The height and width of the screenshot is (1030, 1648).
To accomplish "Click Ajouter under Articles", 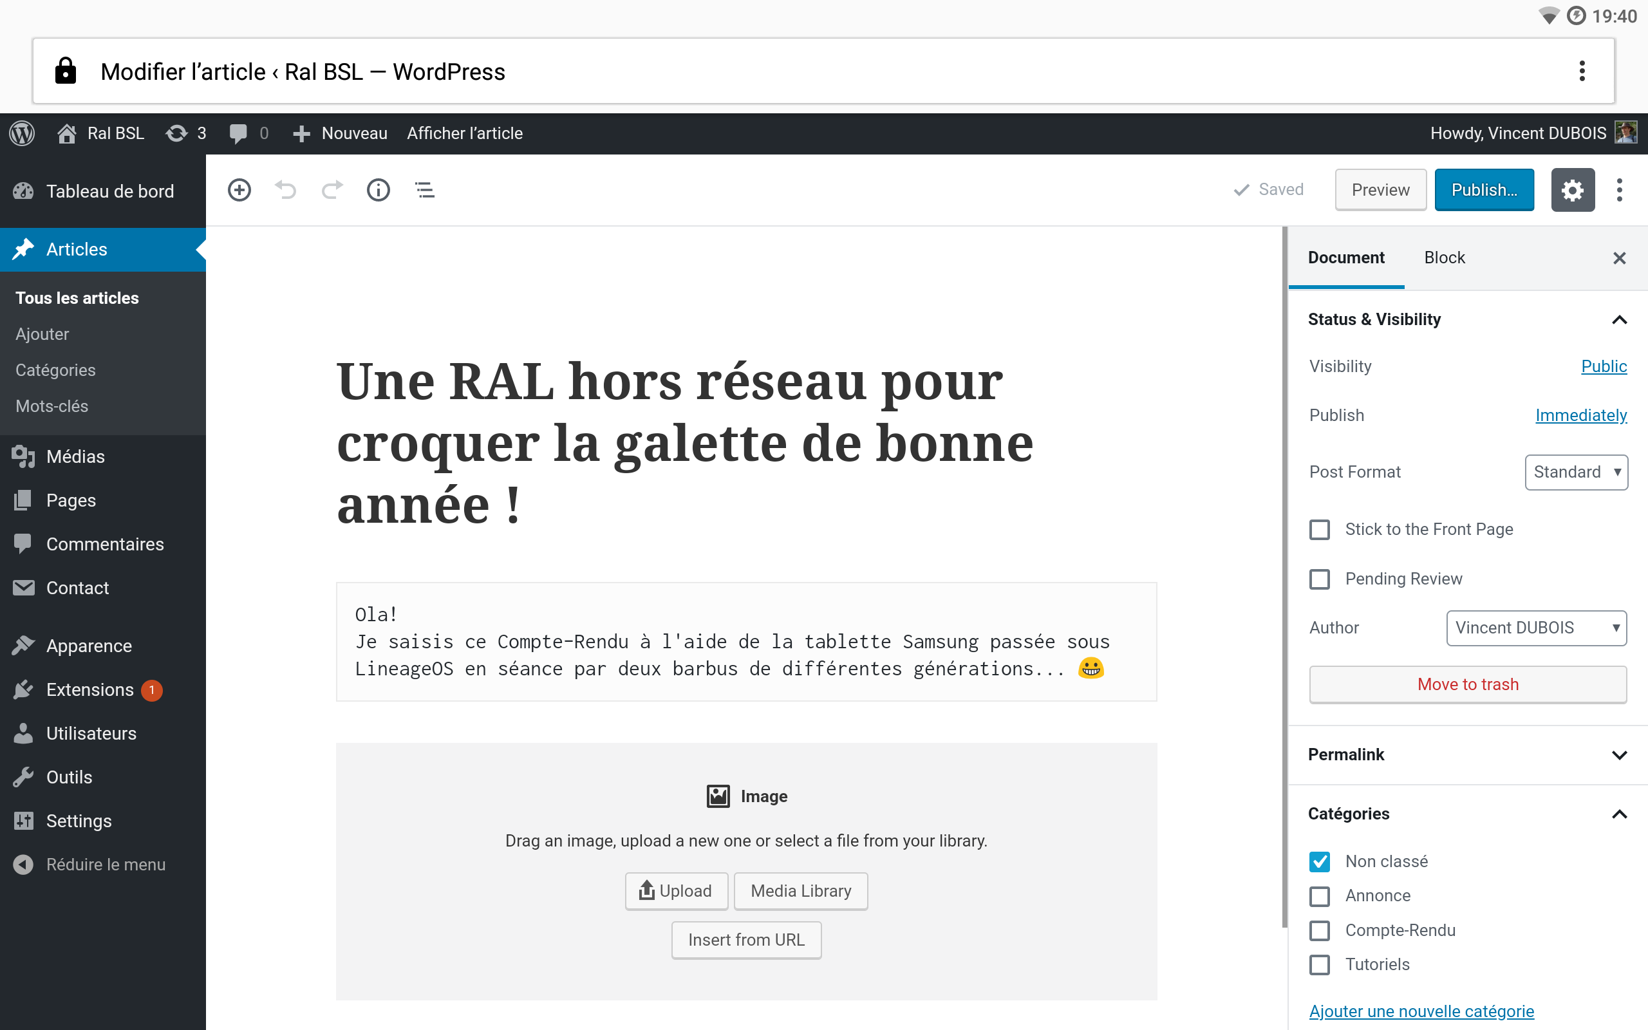I will [42, 335].
